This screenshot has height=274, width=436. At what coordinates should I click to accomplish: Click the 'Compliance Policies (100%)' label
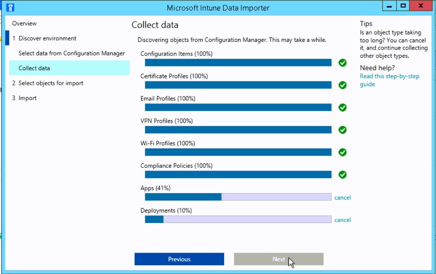point(176,166)
